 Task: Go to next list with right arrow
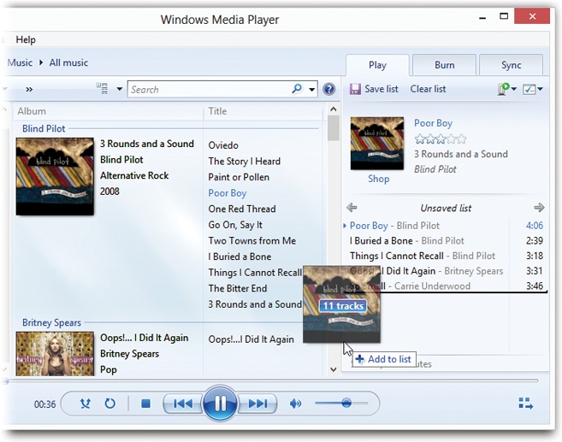click(539, 208)
